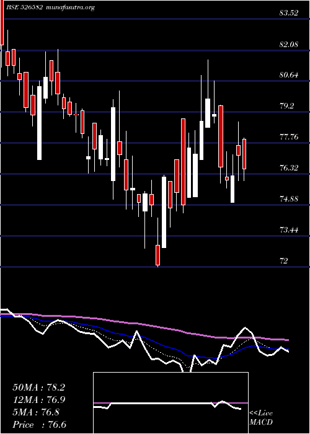Select the 83.52 price axis label
The height and width of the screenshot is (434, 310).
tap(289, 13)
